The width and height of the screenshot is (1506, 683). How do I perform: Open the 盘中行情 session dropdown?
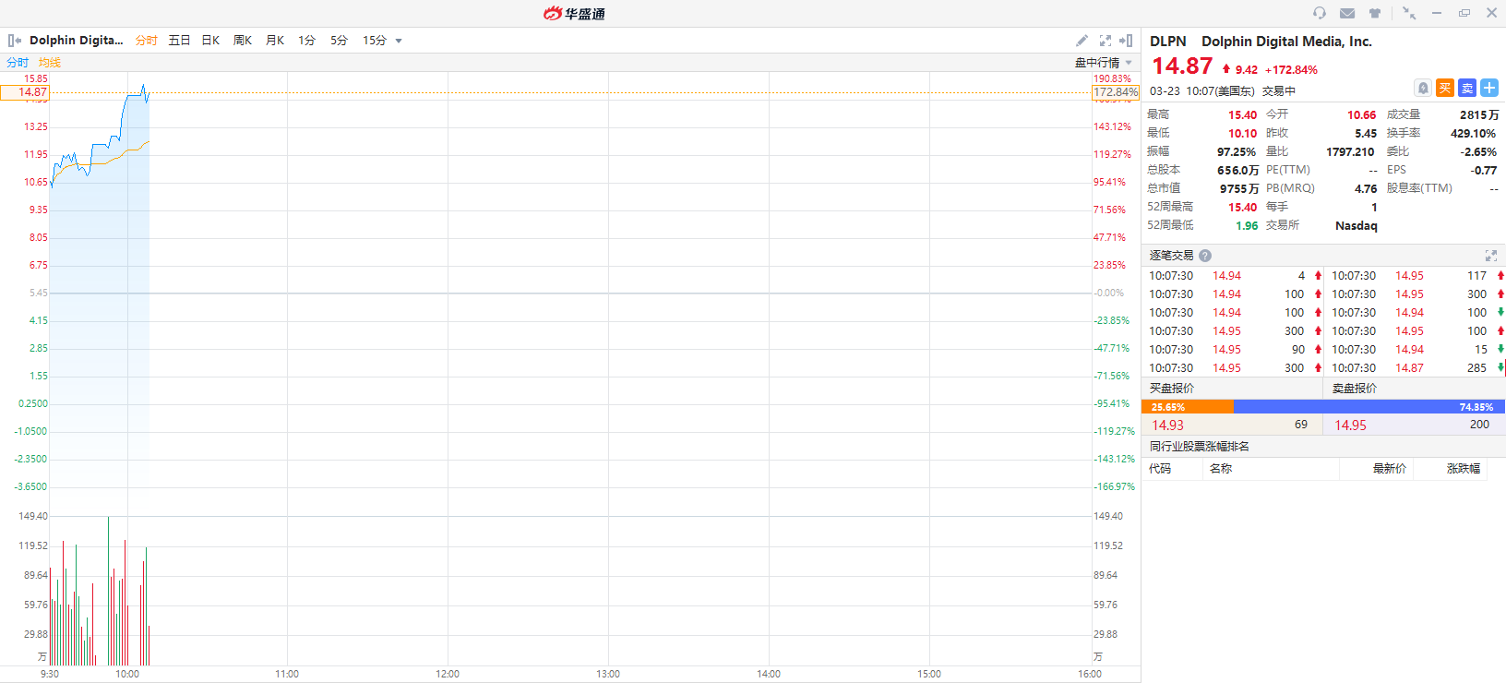(1103, 63)
